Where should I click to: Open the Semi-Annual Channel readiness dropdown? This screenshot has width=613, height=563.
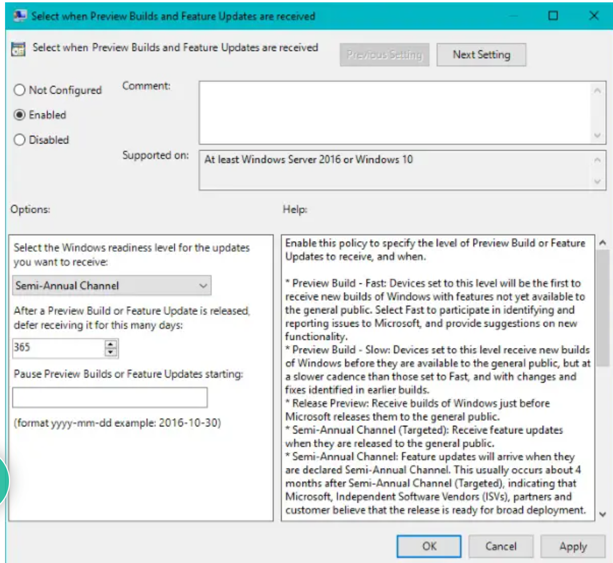click(x=112, y=286)
